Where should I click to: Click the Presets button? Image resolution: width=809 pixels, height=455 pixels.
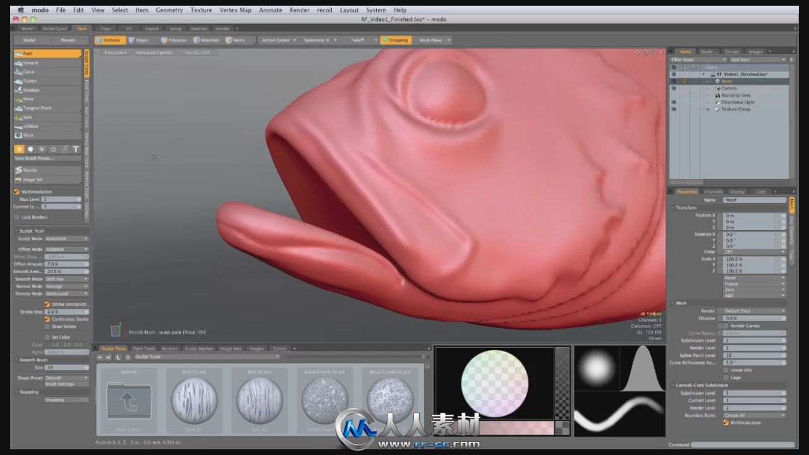pos(68,40)
